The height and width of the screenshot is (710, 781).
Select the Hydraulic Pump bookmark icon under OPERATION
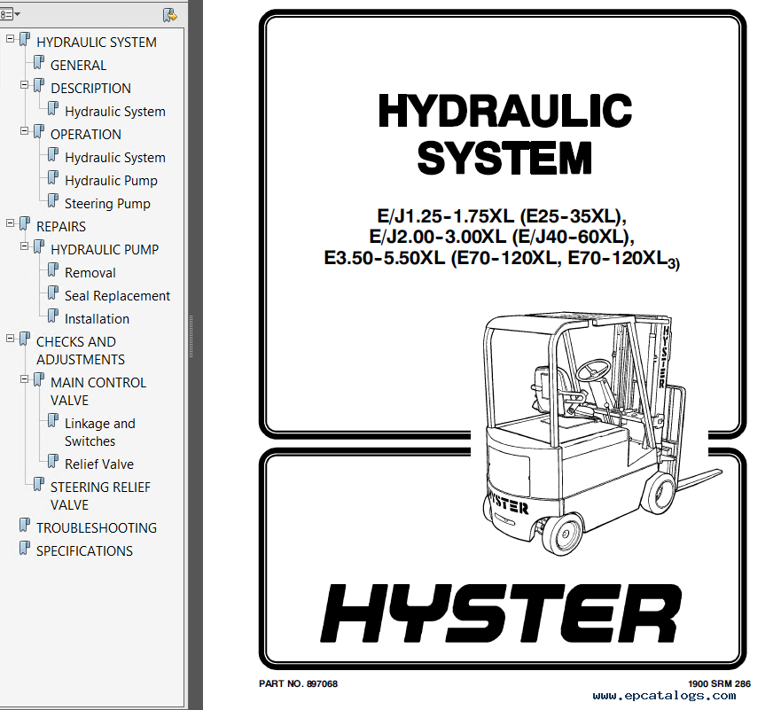pos(53,178)
